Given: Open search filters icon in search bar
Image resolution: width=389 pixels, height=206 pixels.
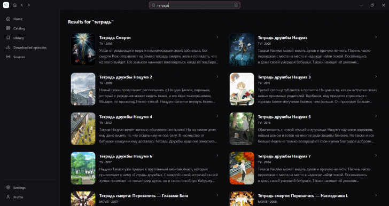Looking at the screenshot, I should click(x=236, y=5).
